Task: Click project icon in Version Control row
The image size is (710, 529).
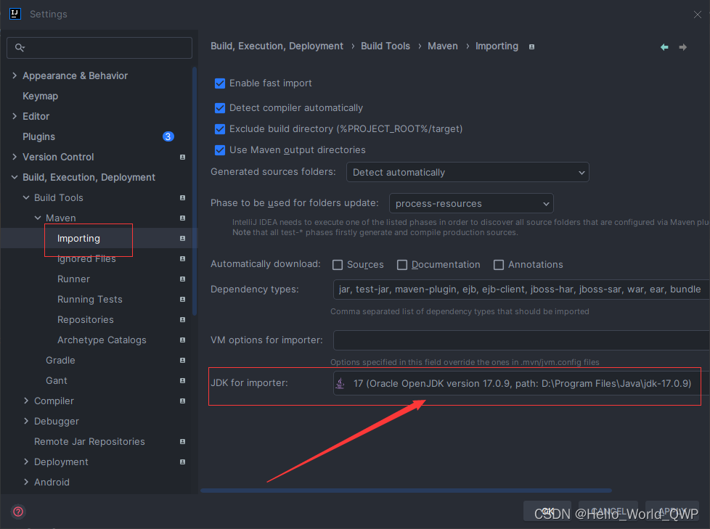Action: [x=182, y=157]
